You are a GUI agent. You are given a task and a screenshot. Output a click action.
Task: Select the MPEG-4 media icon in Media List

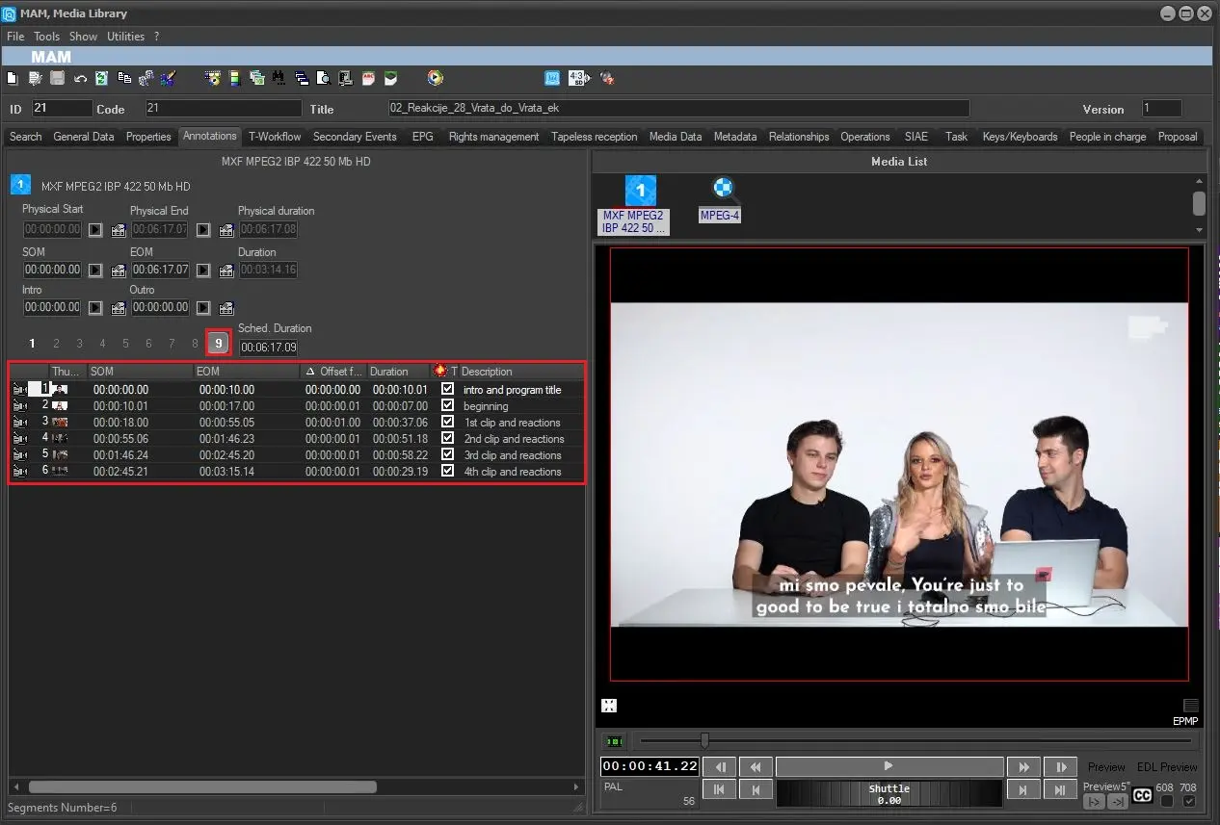pos(722,189)
